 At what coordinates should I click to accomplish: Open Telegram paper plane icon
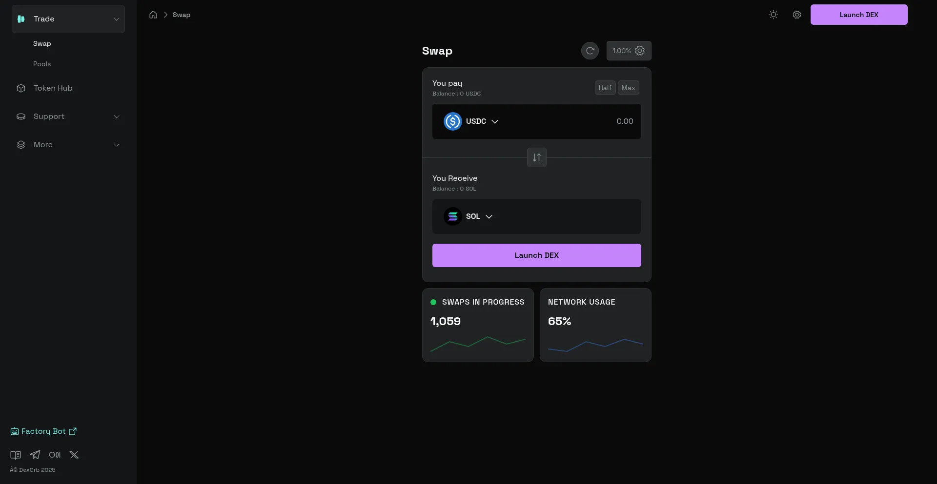click(x=35, y=455)
